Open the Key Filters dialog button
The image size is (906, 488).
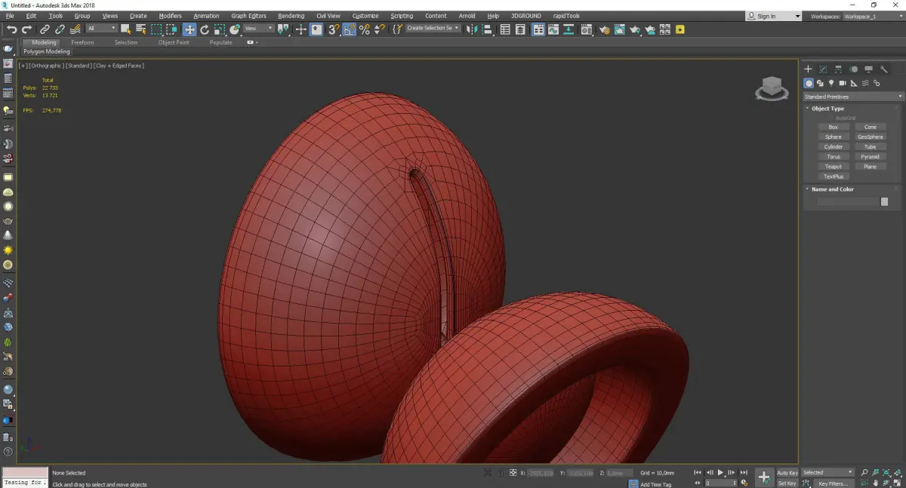(833, 483)
